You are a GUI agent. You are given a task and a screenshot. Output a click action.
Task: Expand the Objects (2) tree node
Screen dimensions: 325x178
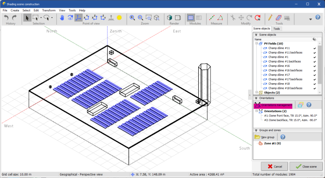coord(256,93)
